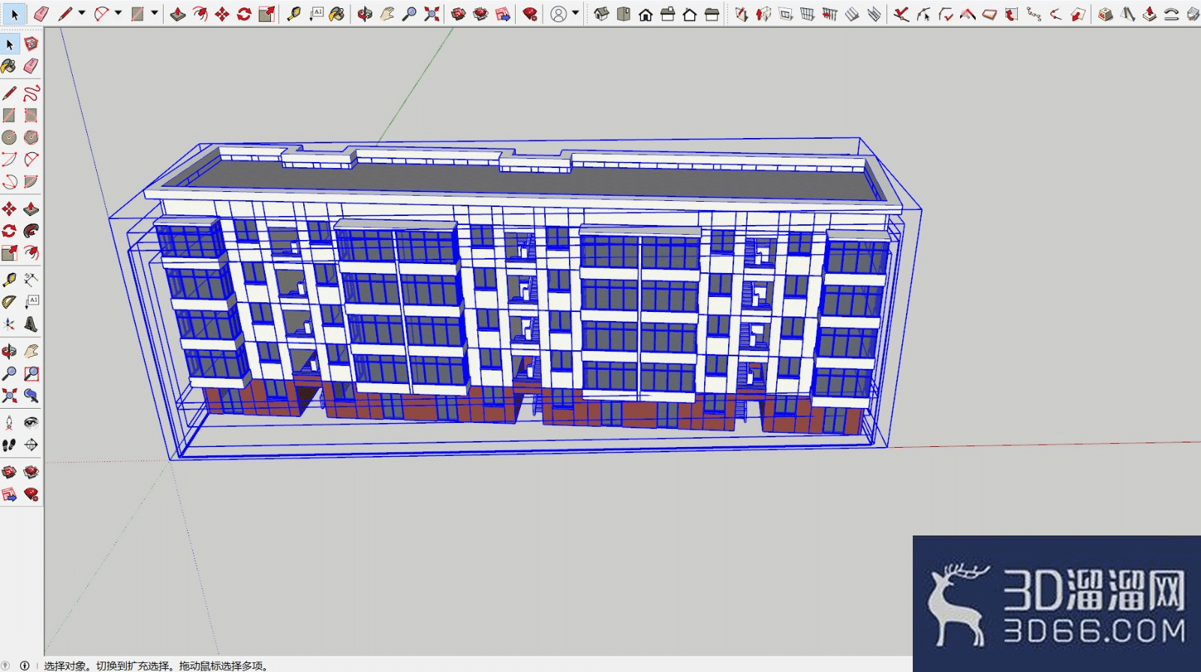Select the Eraser tool in top toolbar
The image size is (1201, 672).
point(41,13)
